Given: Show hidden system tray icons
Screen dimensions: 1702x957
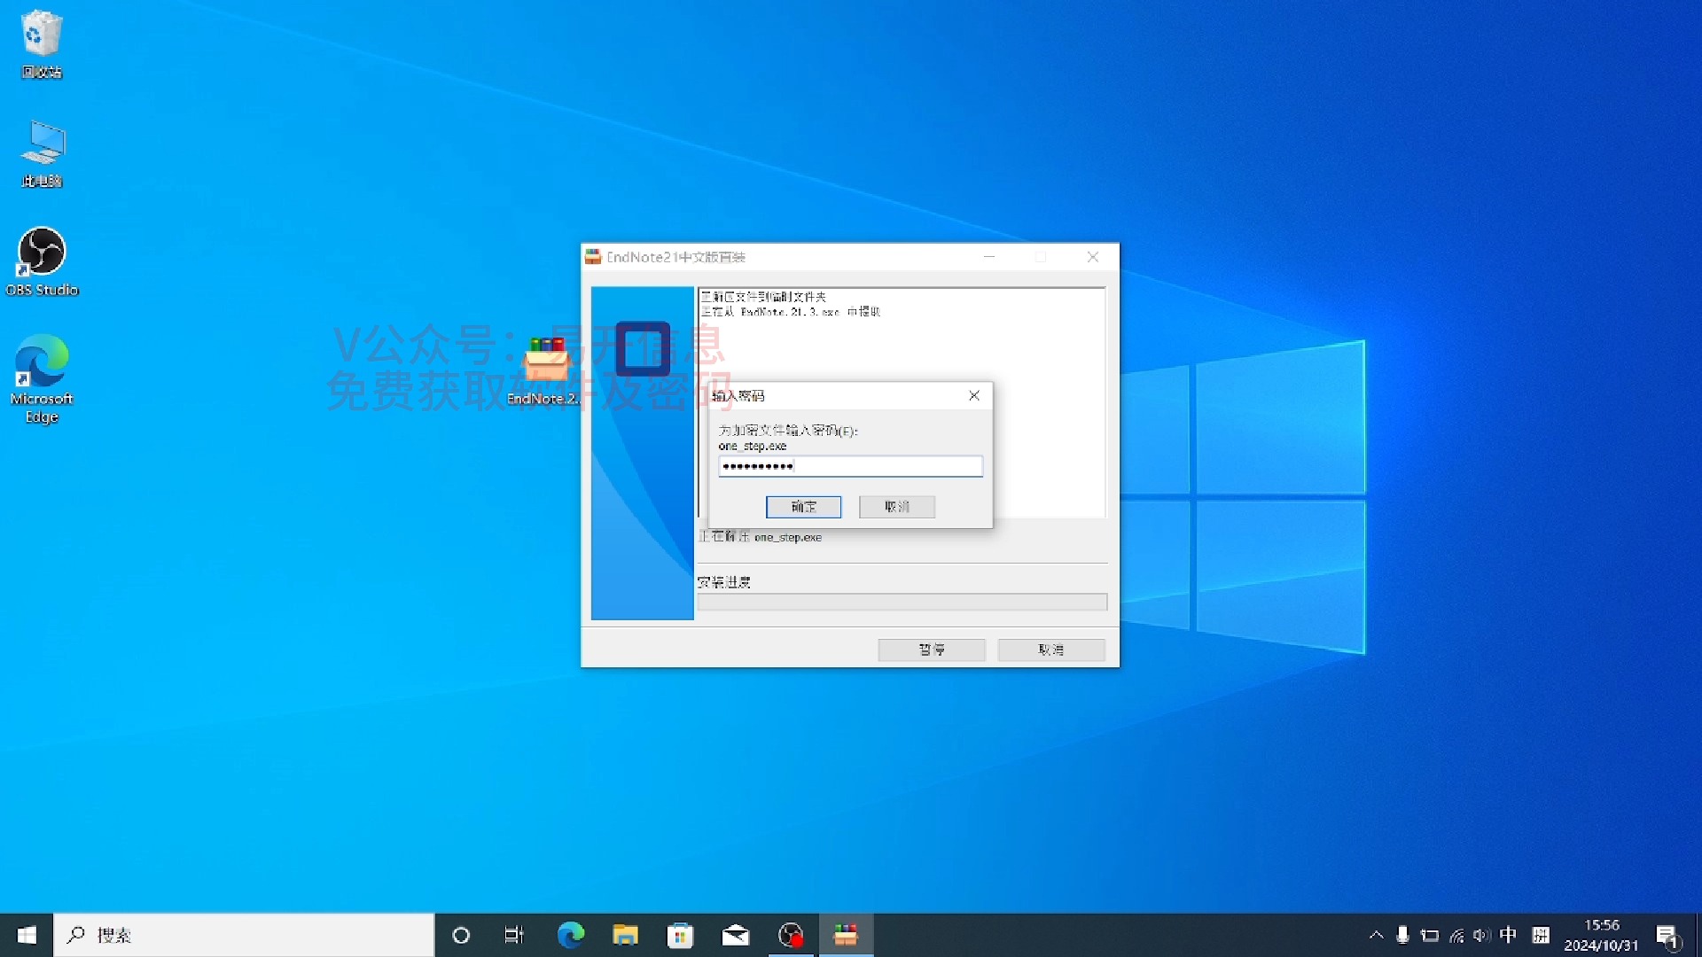Looking at the screenshot, I should click(x=1376, y=935).
